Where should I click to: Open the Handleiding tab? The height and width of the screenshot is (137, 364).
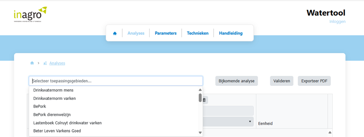click(231, 33)
